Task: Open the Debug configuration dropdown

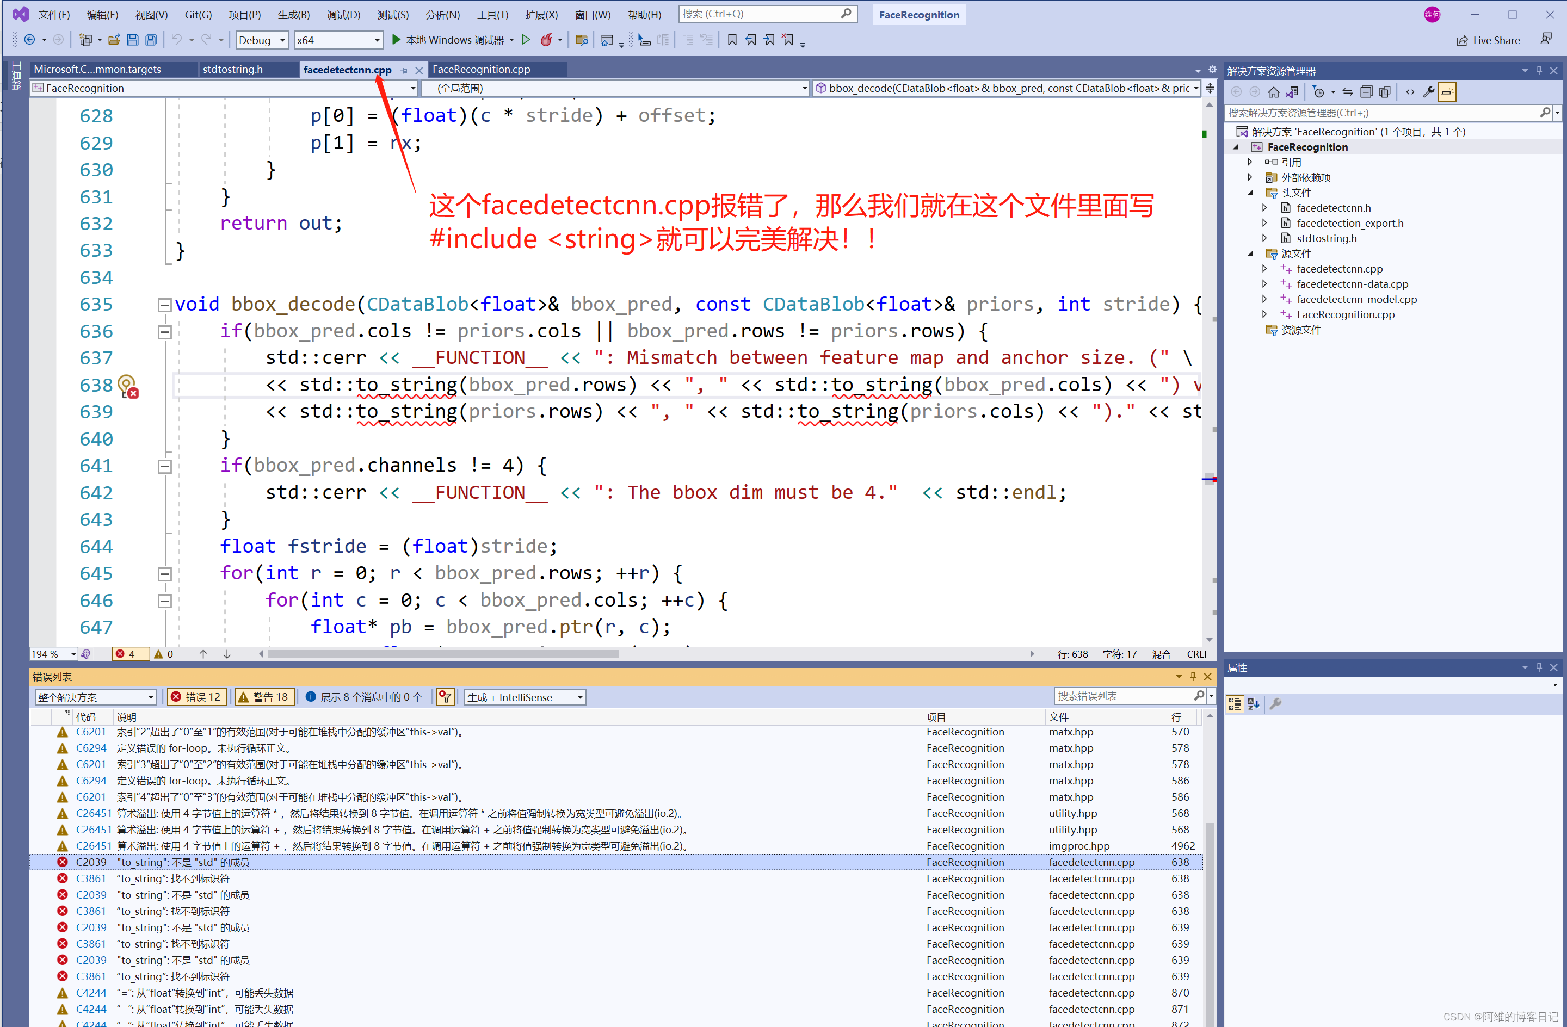Action: coord(261,40)
